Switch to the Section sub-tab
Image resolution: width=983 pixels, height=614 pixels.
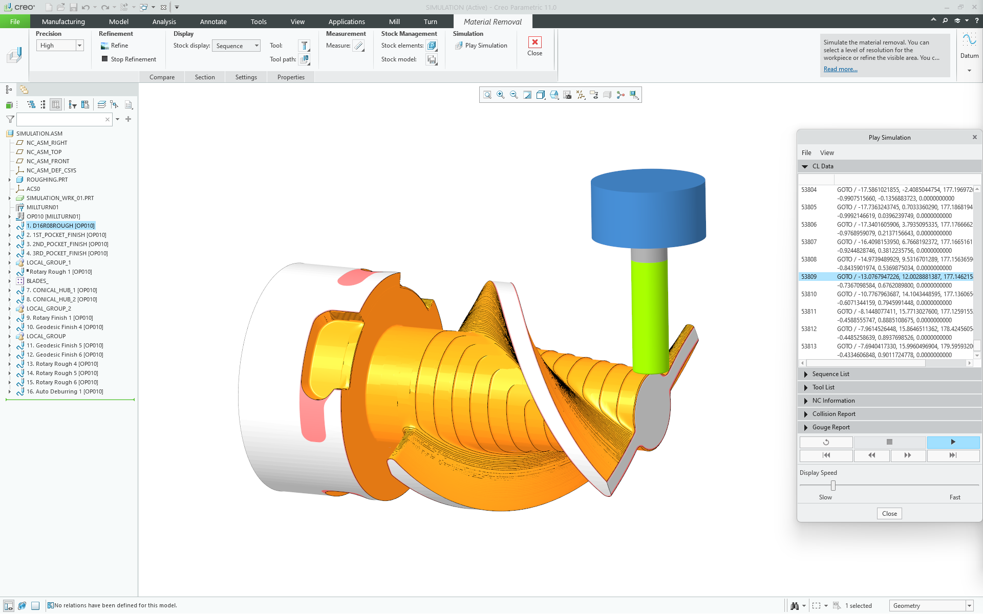[x=205, y=77]
